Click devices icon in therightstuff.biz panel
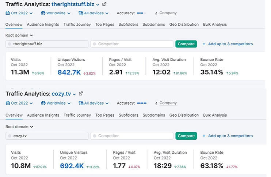271x177 pixels. [x=81, y=13]
